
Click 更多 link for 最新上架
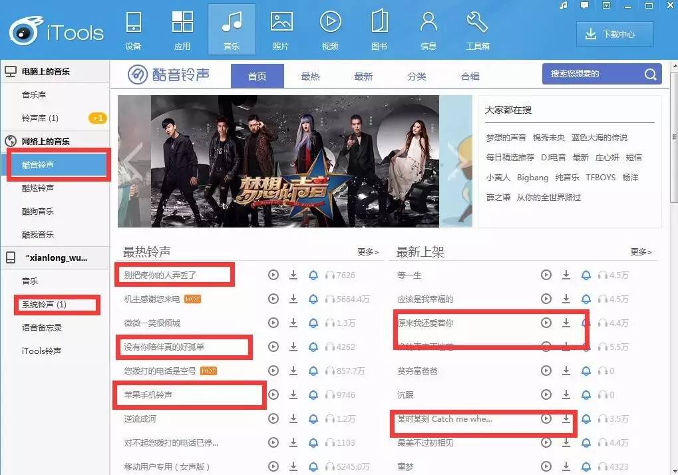[x=641, y=252]
